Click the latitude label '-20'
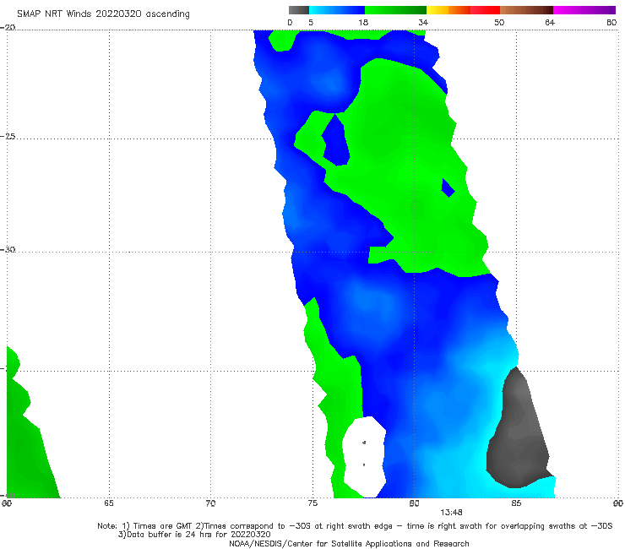Viewport: 625px width, 549px height. (8, 27)
